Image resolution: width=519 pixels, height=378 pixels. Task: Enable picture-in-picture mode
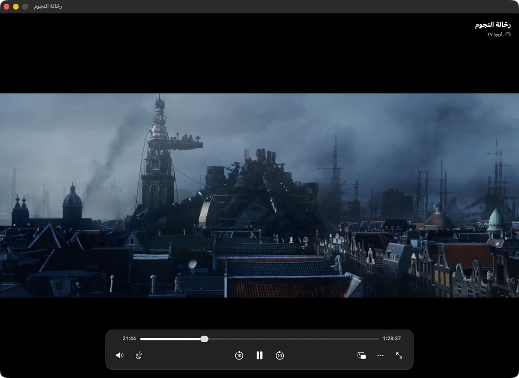[x=361, y=355]
